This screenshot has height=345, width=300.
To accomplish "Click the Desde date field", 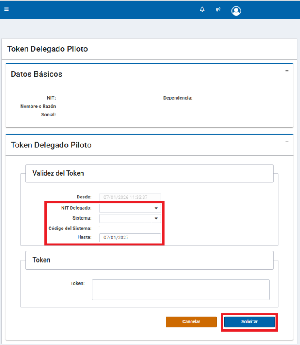I will point(130,197).
